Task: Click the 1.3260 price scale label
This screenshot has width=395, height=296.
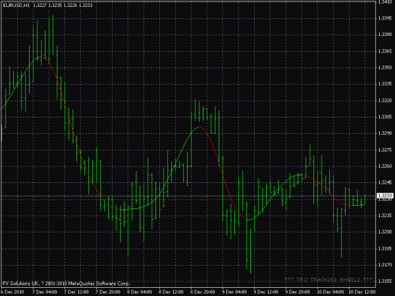Action: (385, 166)
